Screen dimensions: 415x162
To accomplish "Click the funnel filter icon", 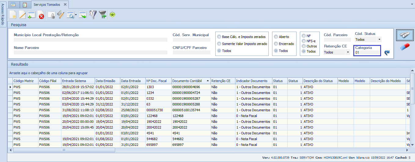I will 93,15.
